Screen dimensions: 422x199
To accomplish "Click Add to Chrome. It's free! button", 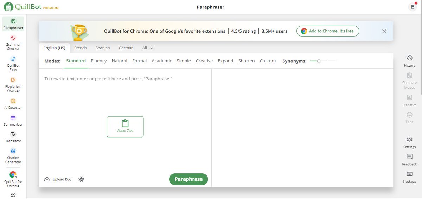I will pyautogui.click(x=328, y=31).
